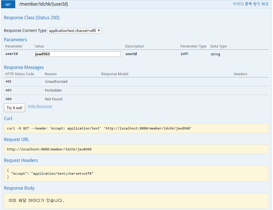This screenshot has height=210, width=273.
Task: Click the Request Headers JSON block
Action: click(x=136, y=174)
